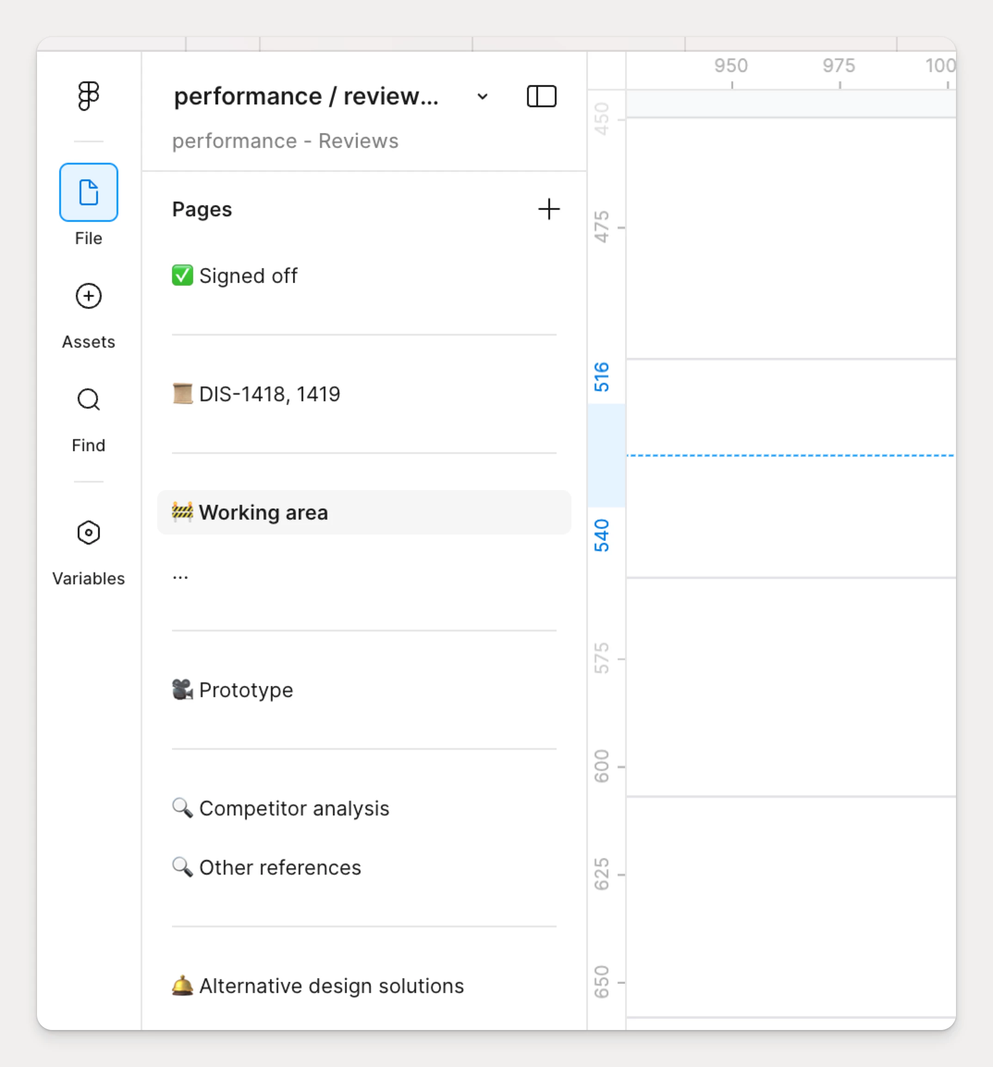Open the Find search panel

coord(88,399)
